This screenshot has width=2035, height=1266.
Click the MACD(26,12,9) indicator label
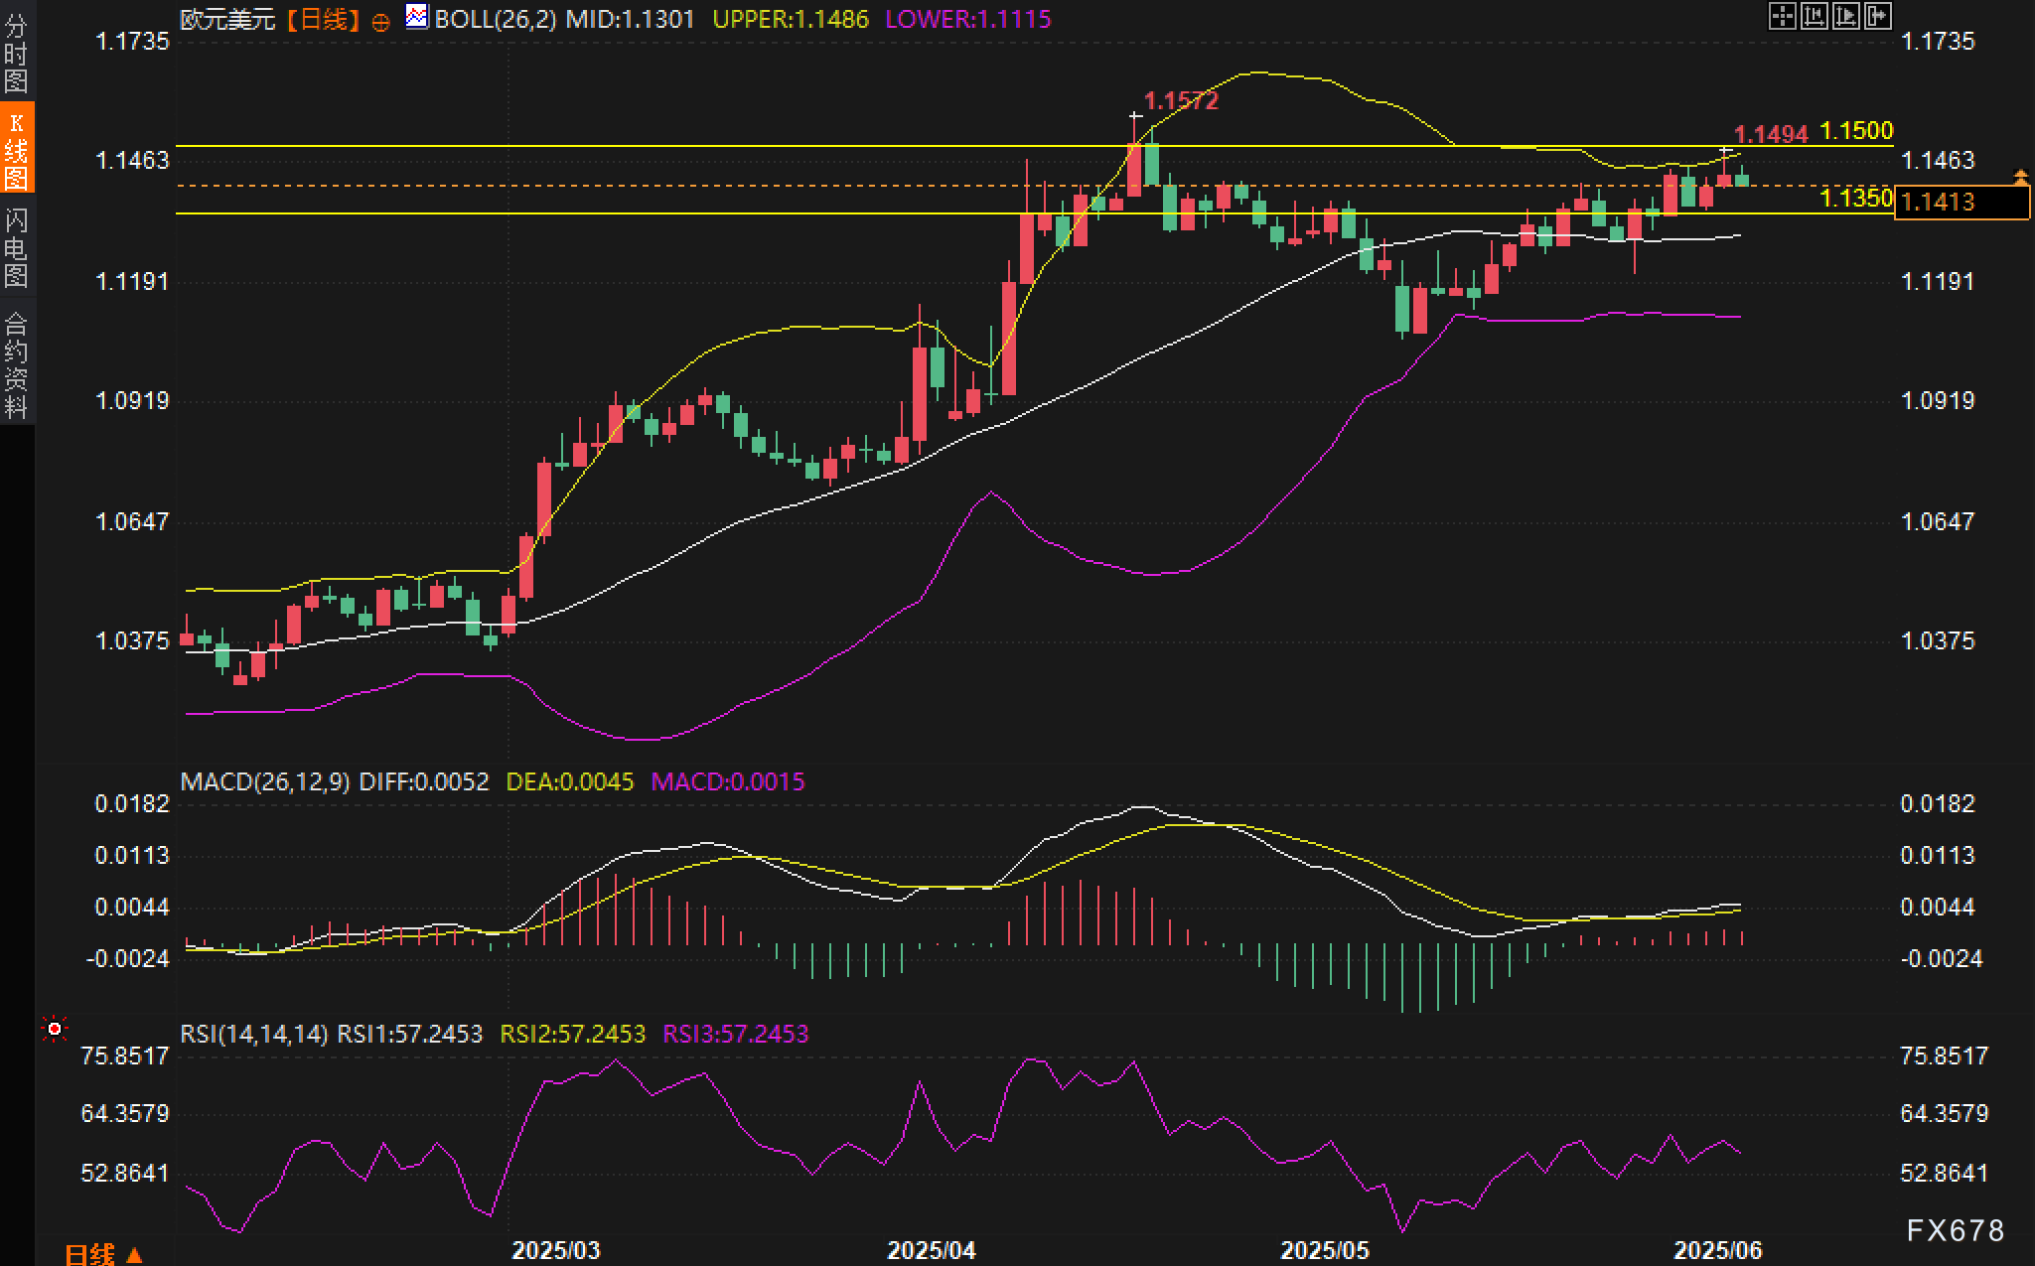pos(264,781)
